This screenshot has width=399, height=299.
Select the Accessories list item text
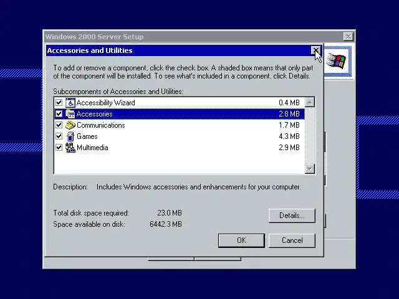pyautogui.click(x=94, y=114)
